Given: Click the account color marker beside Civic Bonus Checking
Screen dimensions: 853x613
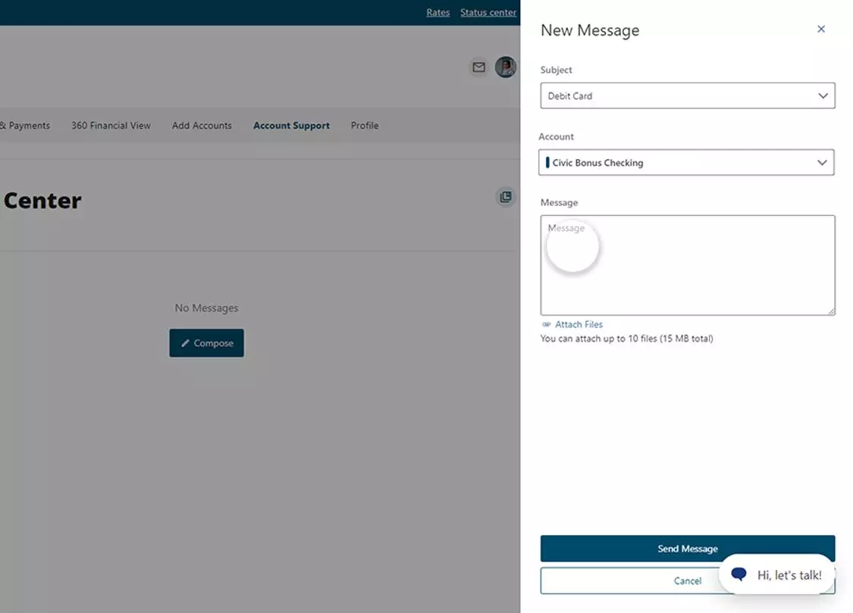Looking at the screenshot, I should coord(547,162).
